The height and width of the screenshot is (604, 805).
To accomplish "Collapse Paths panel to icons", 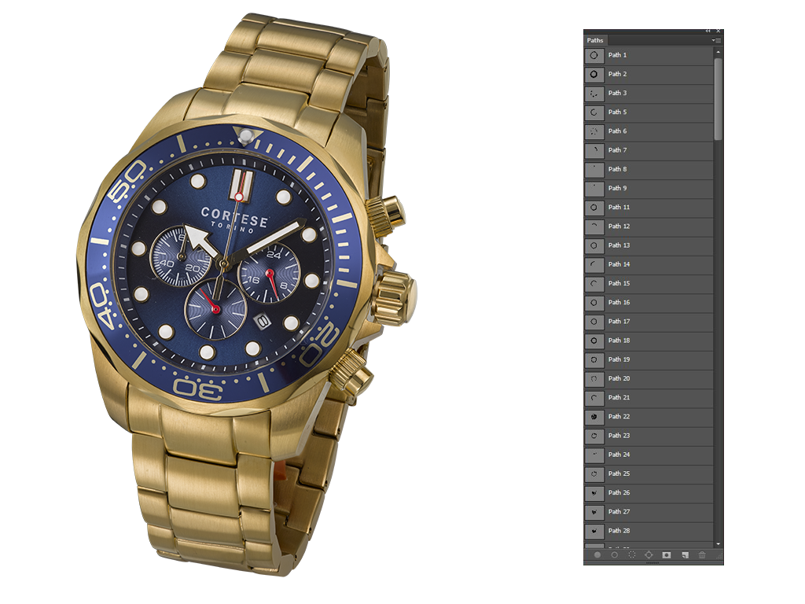I will click(x=708, y=31).
